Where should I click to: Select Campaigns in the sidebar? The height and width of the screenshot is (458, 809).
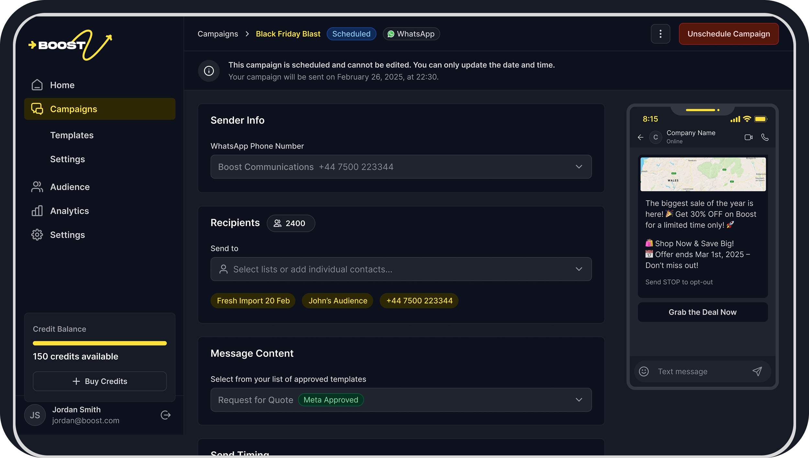(100, 109)
